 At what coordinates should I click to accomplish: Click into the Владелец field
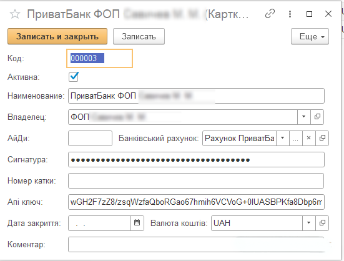(x=183, y=117)
